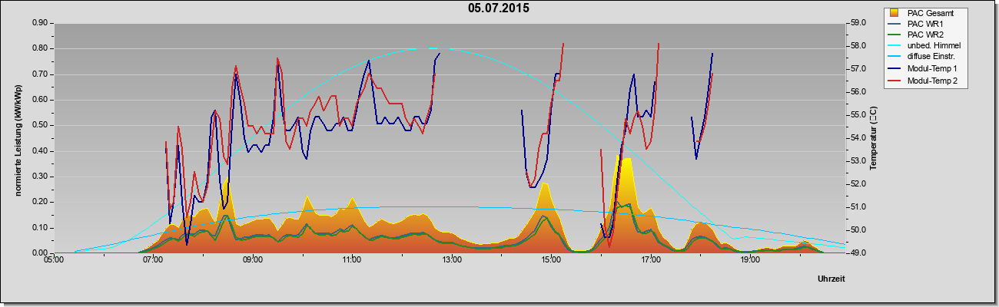Click the 09:00 time axis label
The image size is (999, 307).
click(252, 261)
